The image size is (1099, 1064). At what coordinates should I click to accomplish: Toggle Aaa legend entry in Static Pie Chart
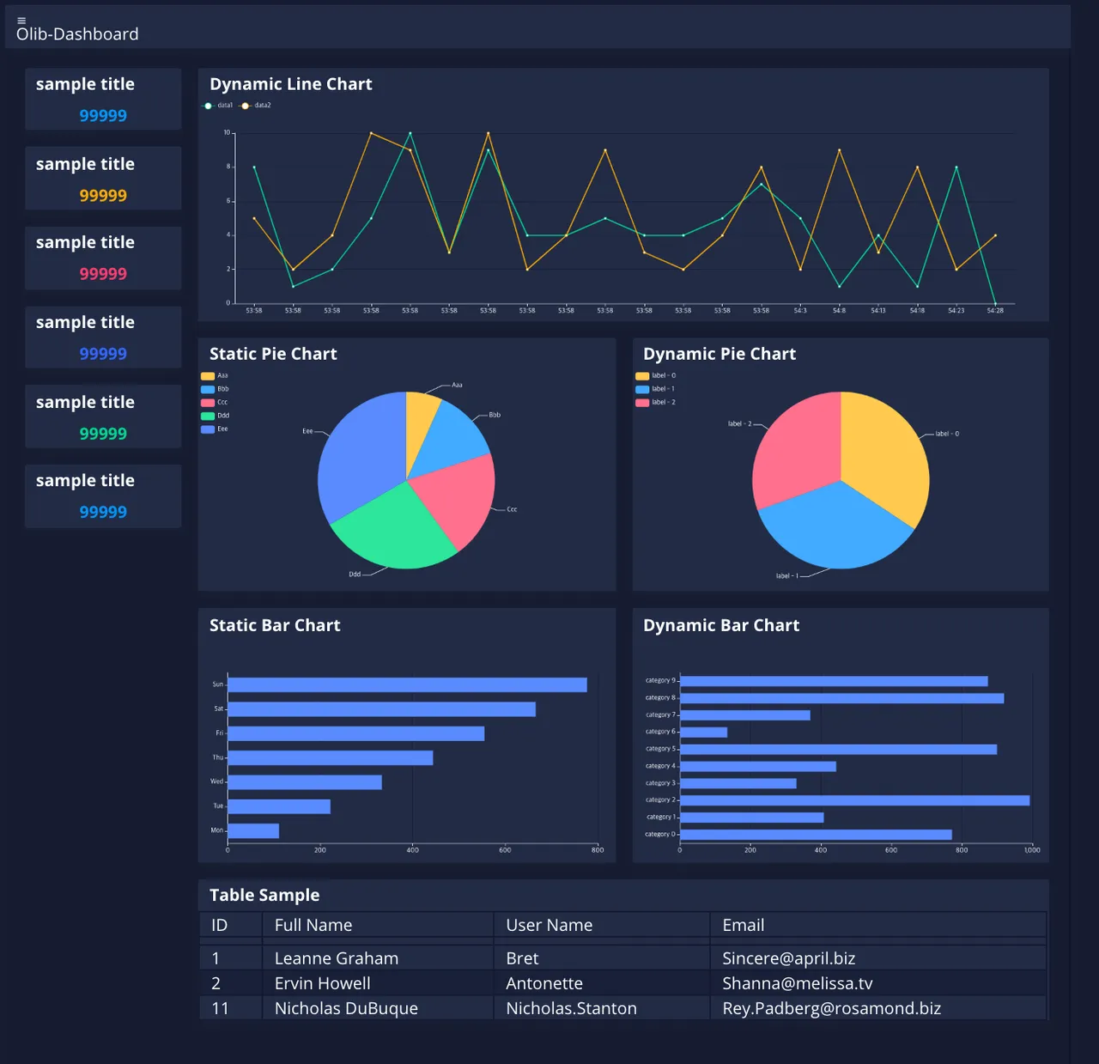coord(215,376)
